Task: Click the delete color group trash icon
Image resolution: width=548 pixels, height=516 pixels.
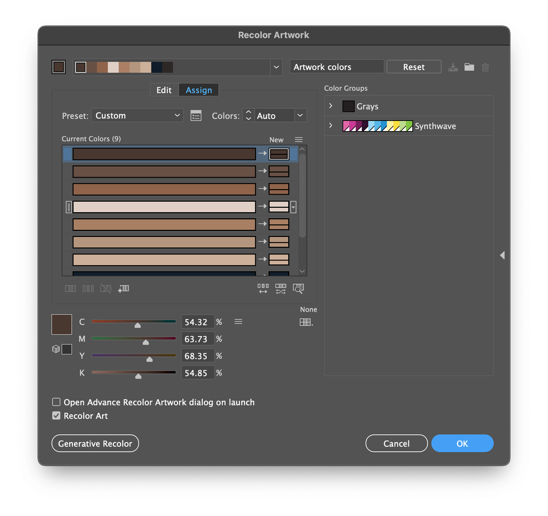Action: tap(485, 67)
